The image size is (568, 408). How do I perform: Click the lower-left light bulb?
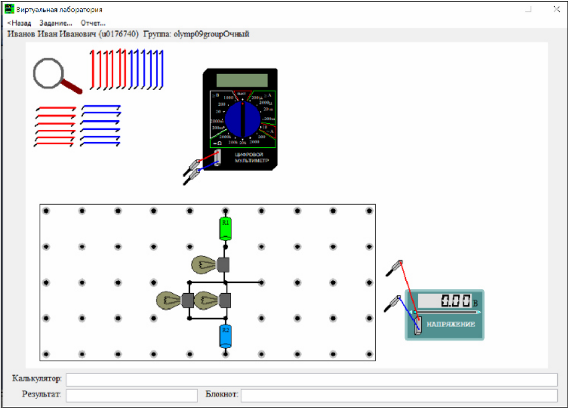(x=174, y=300)
